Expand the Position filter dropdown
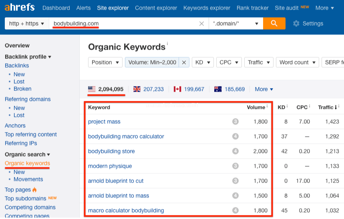The height and width of the screenshot is (219, 344). (105, 62)
